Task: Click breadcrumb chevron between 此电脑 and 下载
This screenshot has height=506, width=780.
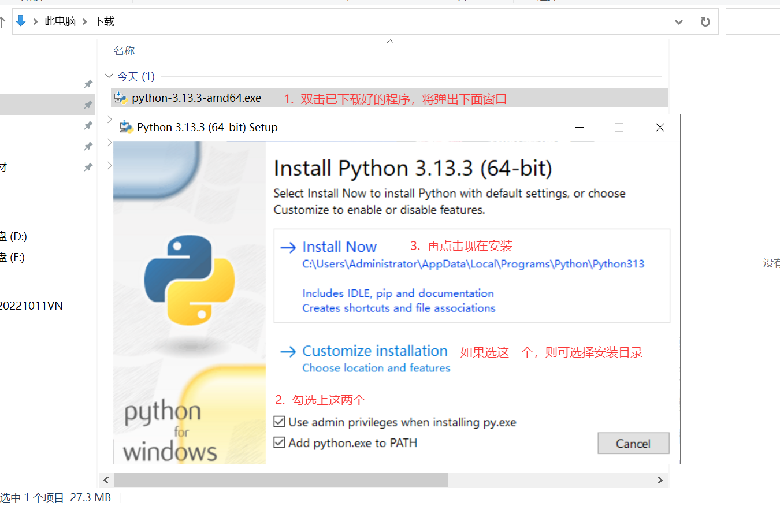Action: pyautogui.click(x=85, y=21)
